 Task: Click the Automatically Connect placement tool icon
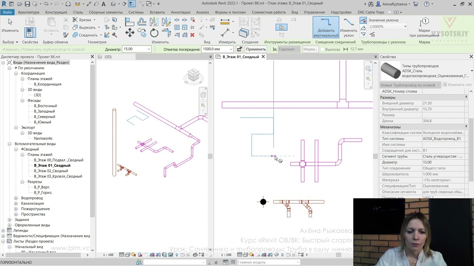[x=281, y=27]
